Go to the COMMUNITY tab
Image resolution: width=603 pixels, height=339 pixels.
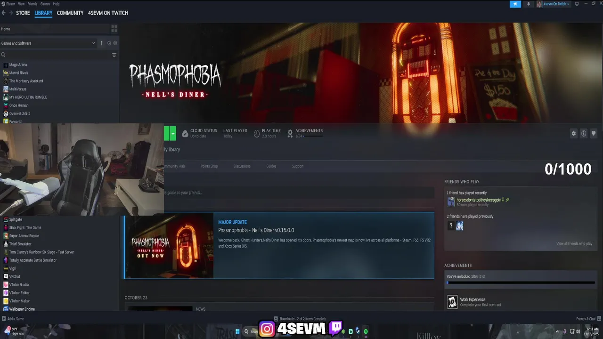(x=70, y=13)
